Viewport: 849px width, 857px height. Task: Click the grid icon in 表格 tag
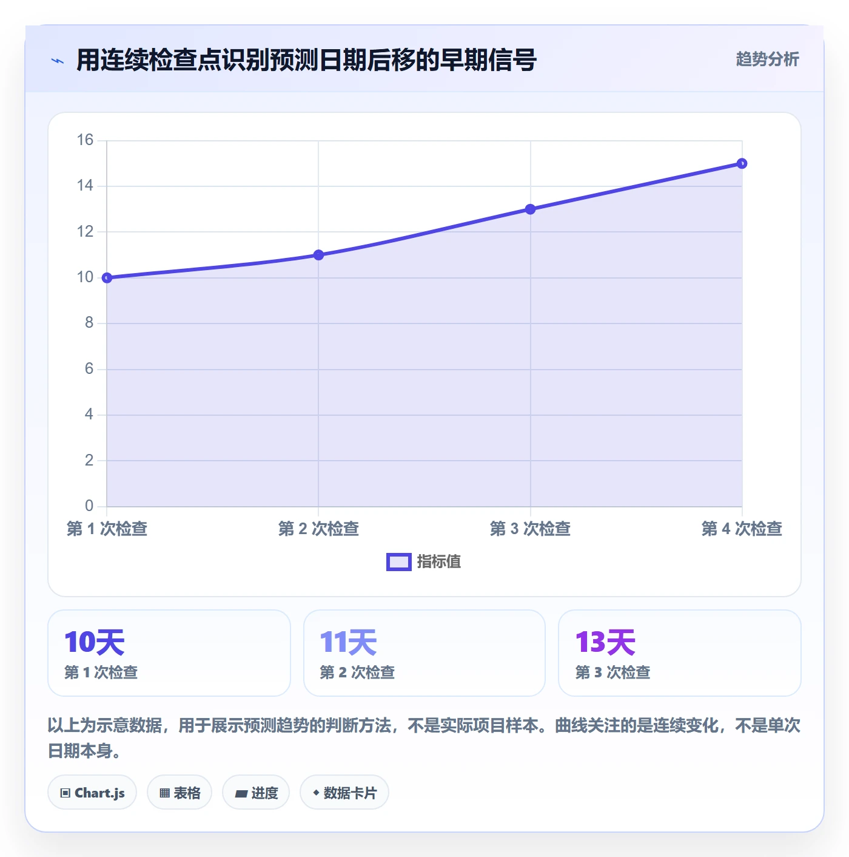[x=164, y=793]
